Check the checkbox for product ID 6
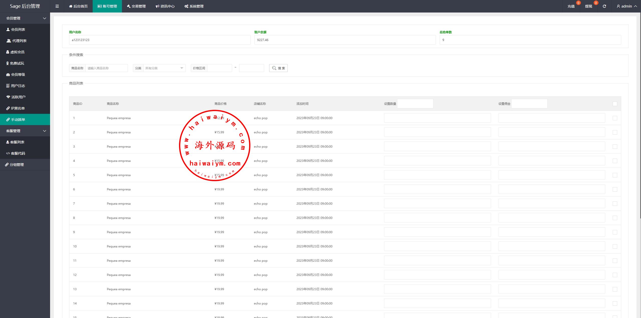 point(615,189)
